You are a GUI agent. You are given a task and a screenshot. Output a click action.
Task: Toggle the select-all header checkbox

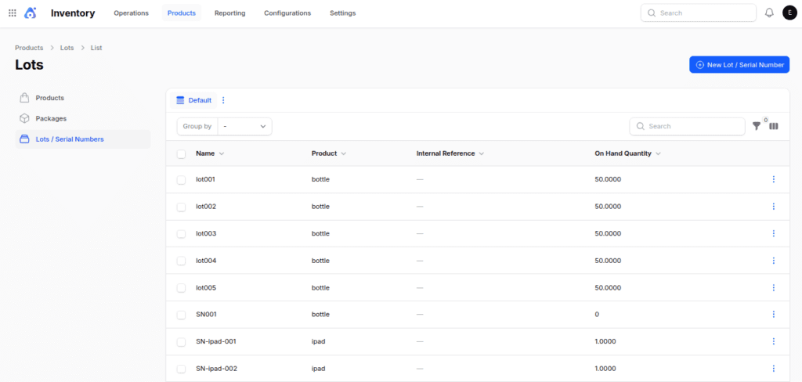pyautogui.click(x=181, y=154)
